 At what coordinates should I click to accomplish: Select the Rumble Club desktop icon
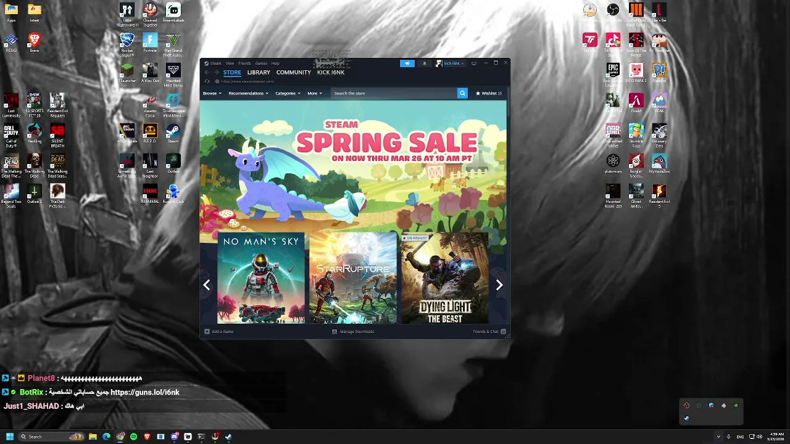[173, 194]
